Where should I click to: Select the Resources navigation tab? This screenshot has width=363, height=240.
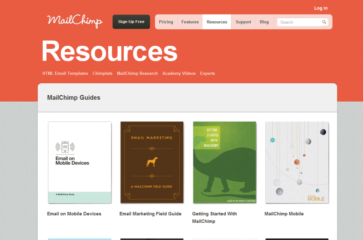pyautogui.click(x=217, y=22)
